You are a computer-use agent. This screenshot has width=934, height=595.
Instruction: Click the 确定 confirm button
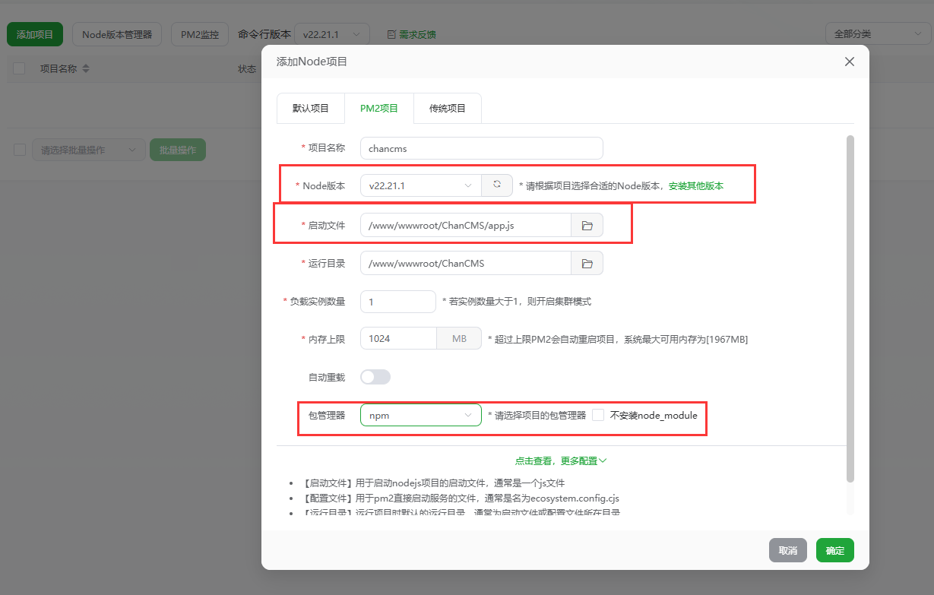click(x=834, y=549)
